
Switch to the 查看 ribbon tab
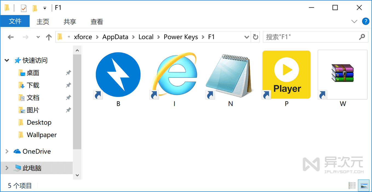pos(96,22)
